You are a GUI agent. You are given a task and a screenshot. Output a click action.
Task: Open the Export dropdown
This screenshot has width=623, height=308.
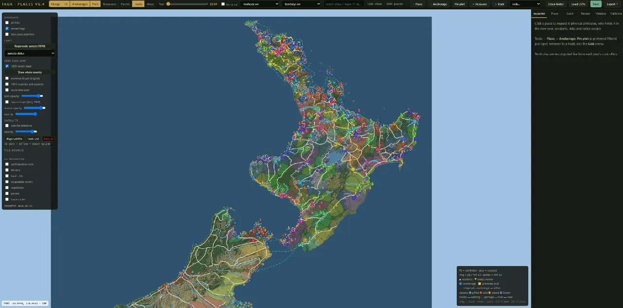click(x=612, y=4)
